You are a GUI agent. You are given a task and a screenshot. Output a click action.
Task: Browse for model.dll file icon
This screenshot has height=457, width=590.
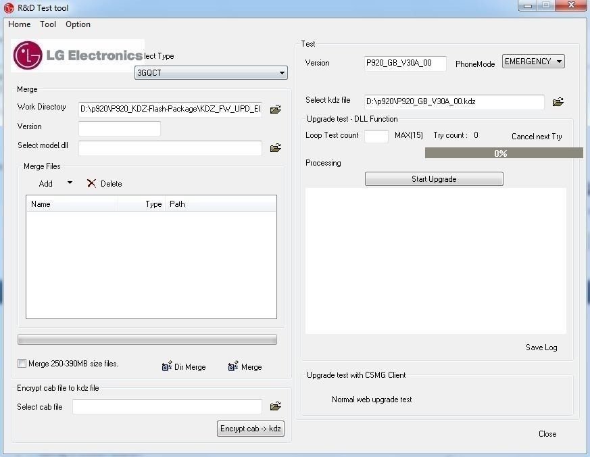276,147
